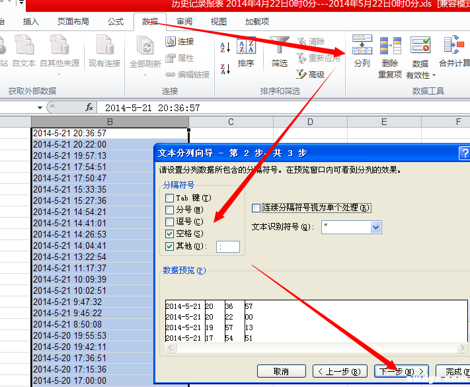
Task: Click the Remove Duplicates (删除重复项) icon
Action: 390,45
